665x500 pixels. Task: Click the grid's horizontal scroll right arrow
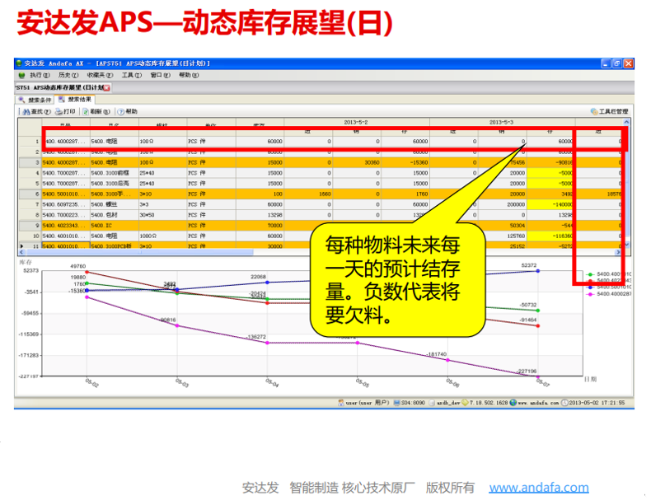tap(618, 252)
